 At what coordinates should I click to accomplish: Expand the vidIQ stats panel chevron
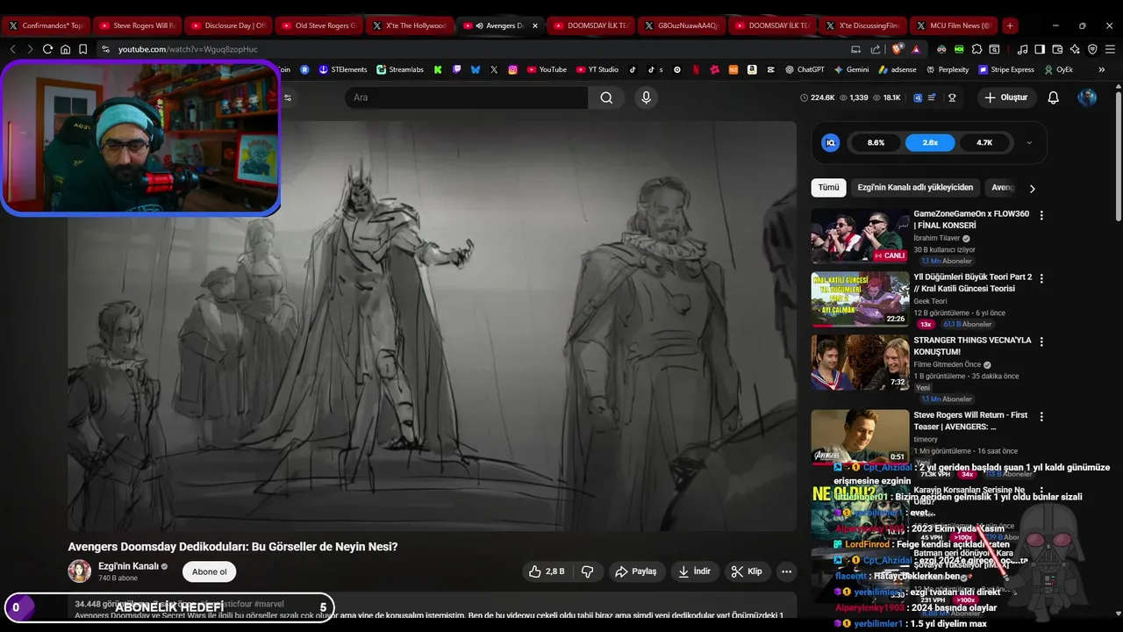[x=1029, y=142]
